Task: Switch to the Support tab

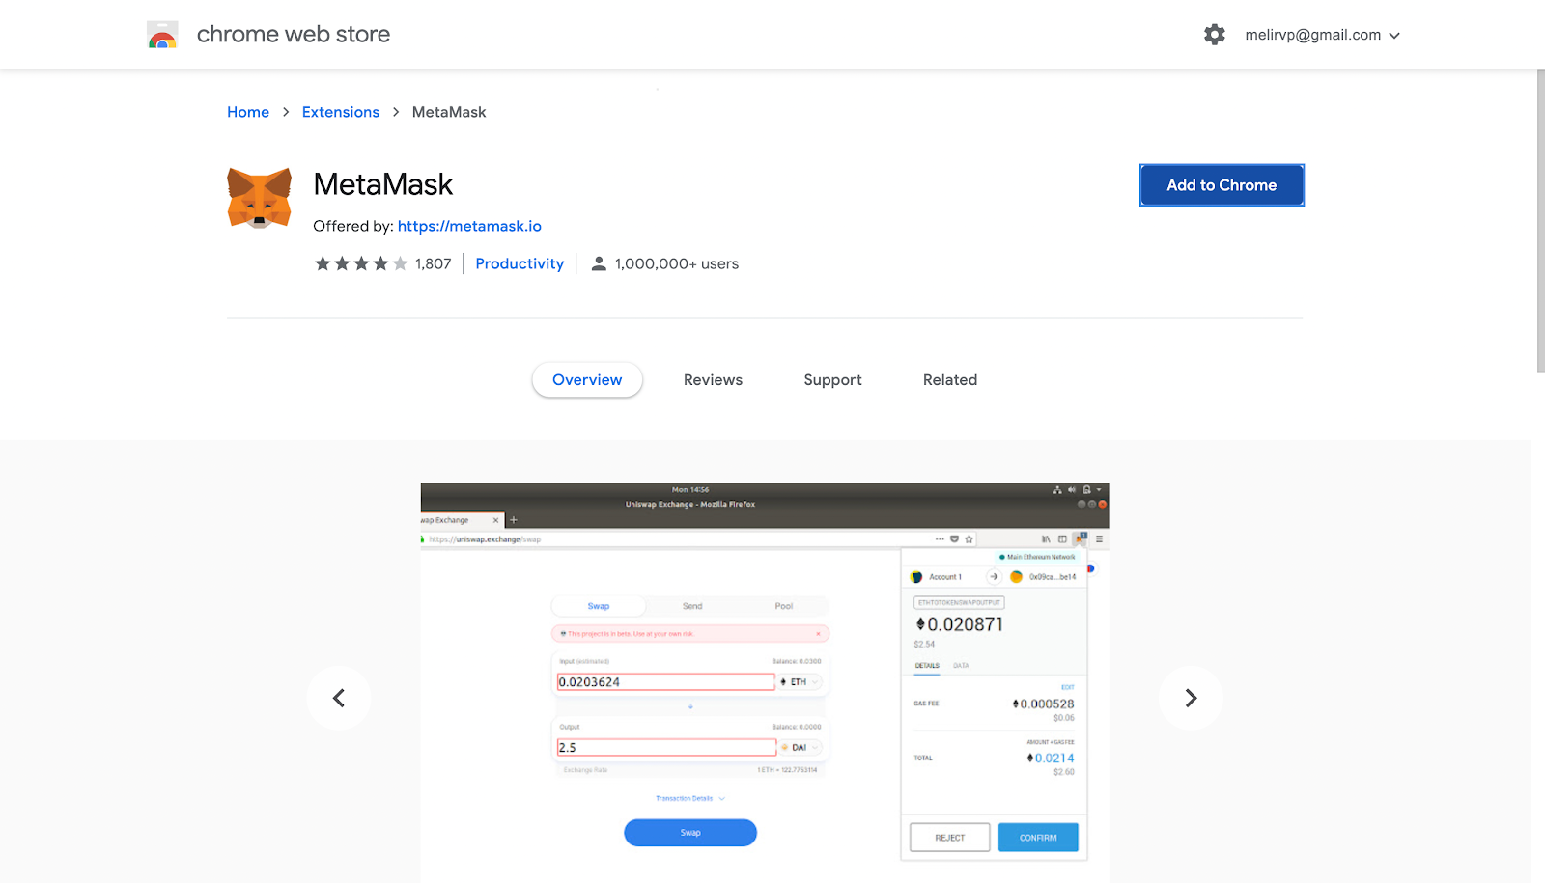Action: click(832, 380)
